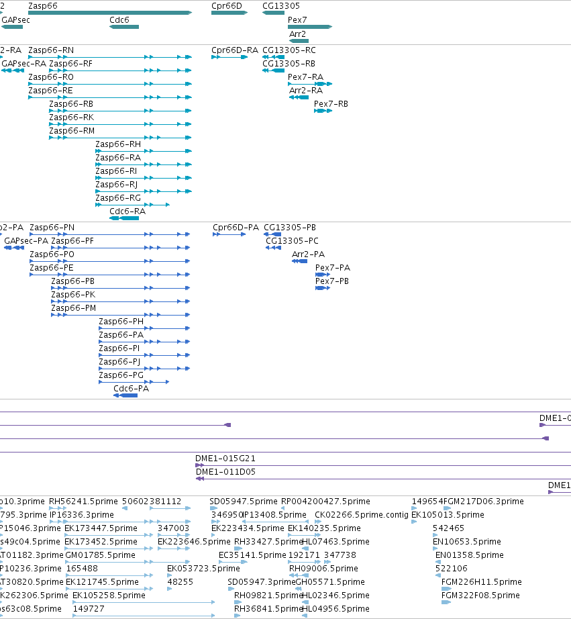This screenshot has width=571, height=619.
Task: Click the CG13305-PB protein label
Action: point(290,228)
